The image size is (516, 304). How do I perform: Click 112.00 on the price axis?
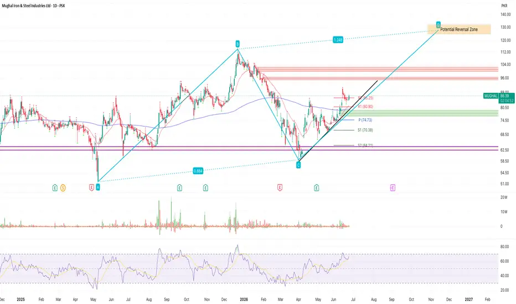pyautogui.click(x=505, y=52)
